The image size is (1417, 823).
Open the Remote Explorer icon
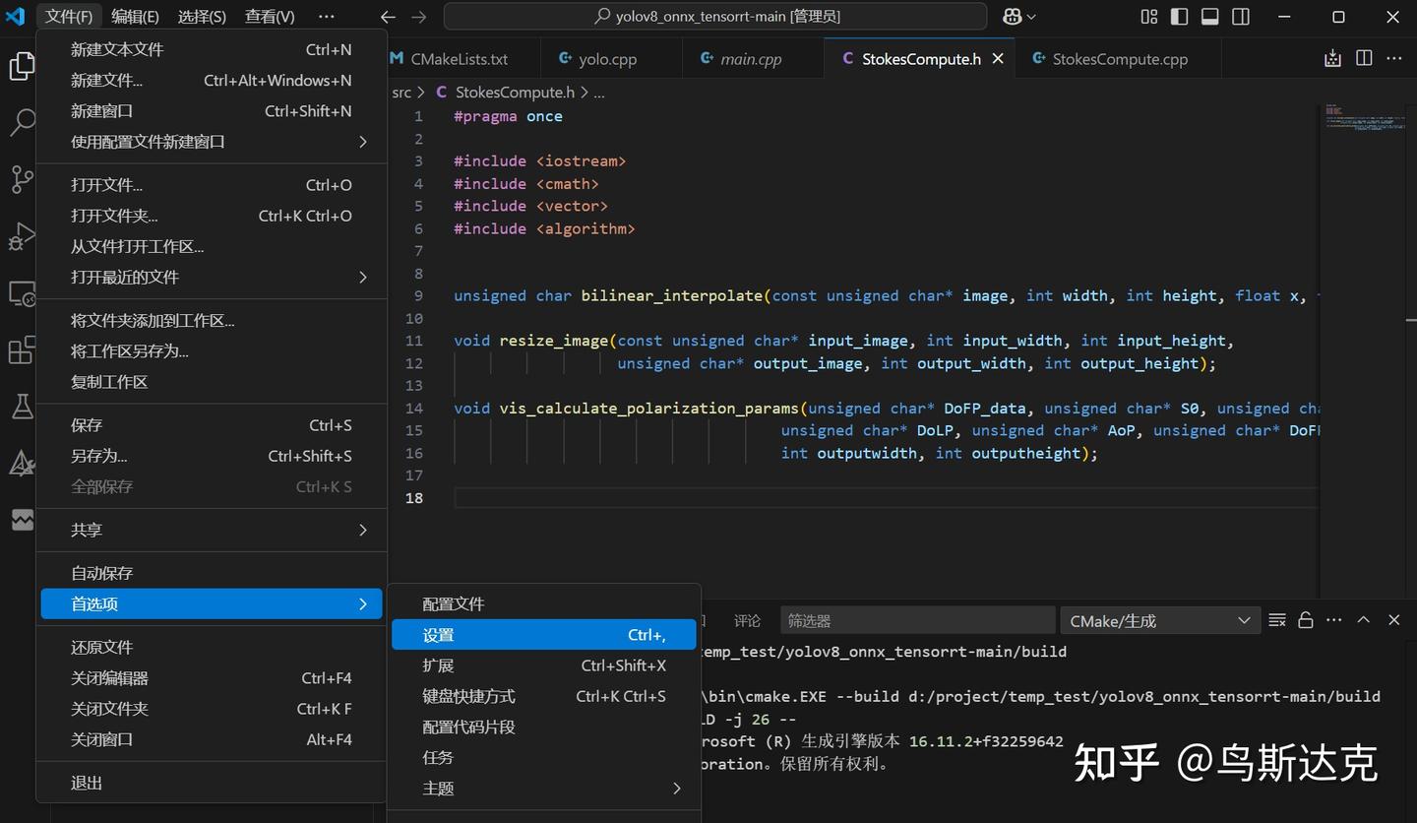(x=22, y=293)
